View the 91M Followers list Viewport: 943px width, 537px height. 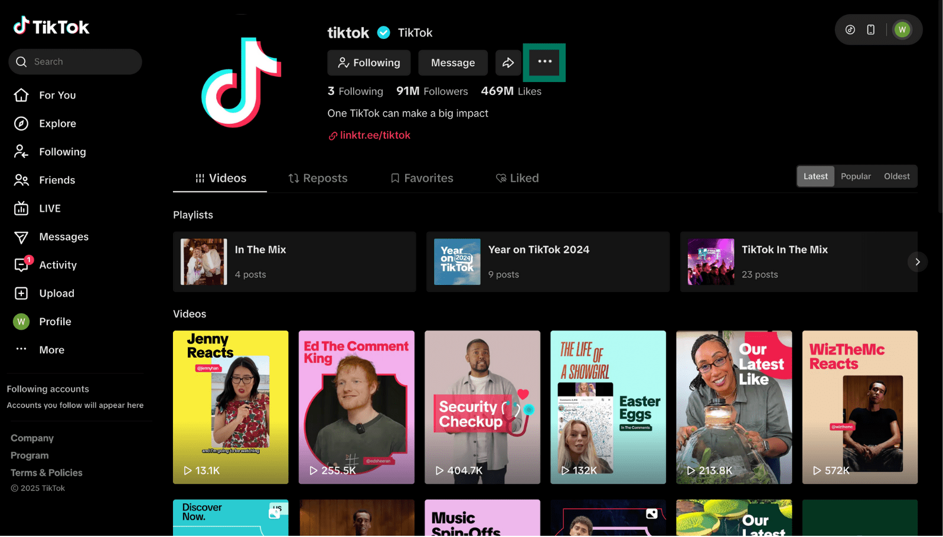(432, 91)
